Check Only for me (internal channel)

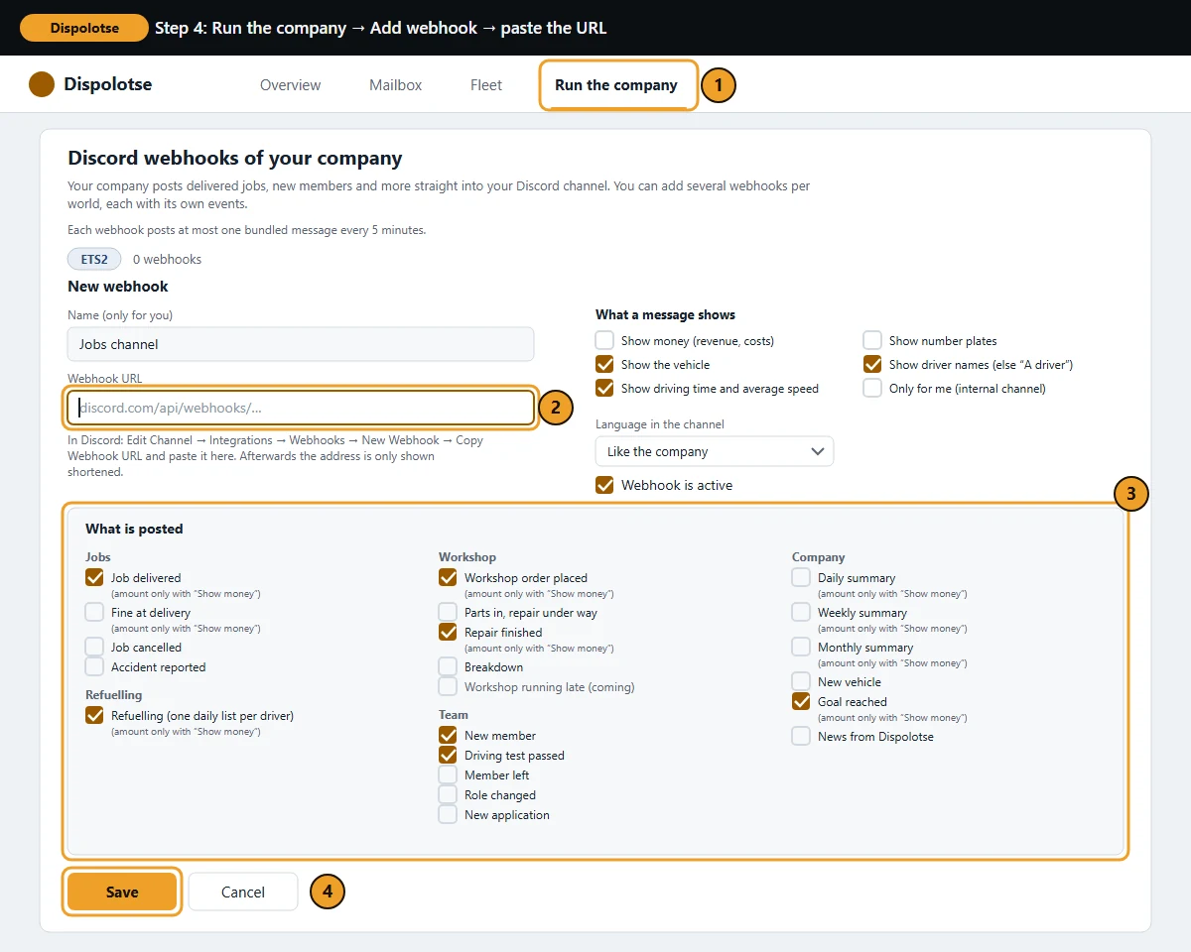pyautogui.click(x=872, y=388)
